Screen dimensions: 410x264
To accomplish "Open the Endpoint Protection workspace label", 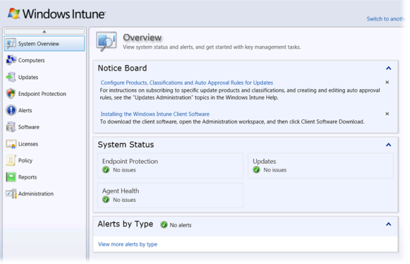I will pyautogui.click(x=42, y=94).
